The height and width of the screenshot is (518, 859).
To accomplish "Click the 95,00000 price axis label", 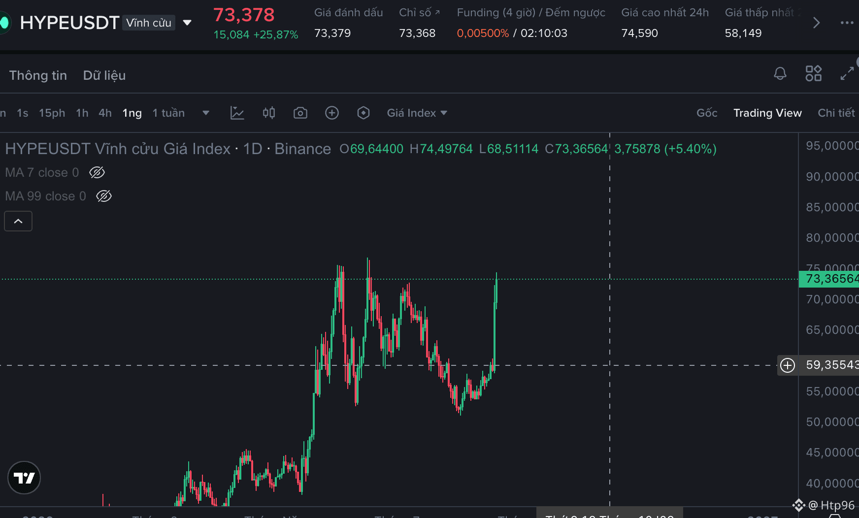I will pyautogui.click(x=832, y=146).
